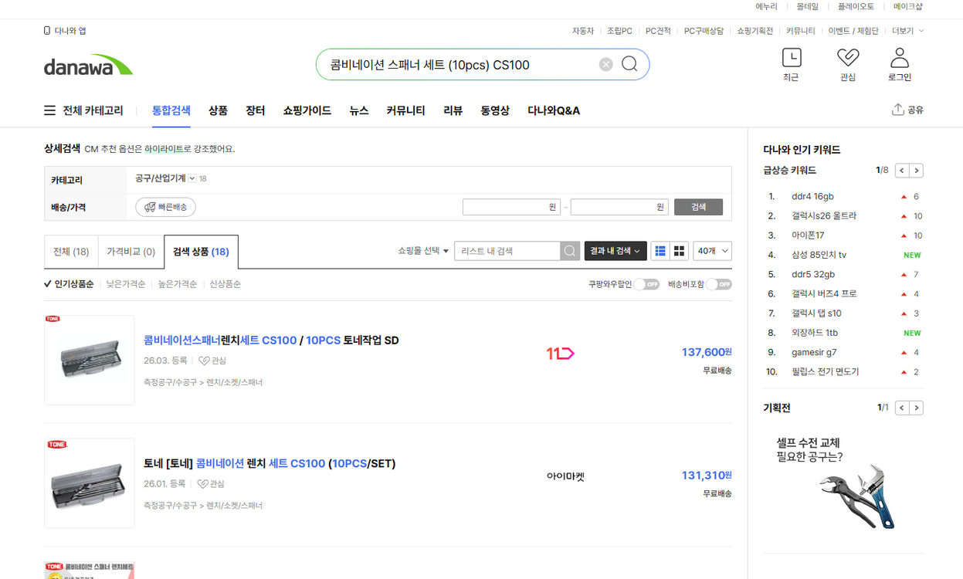This screenshot has width=963, height=579.
Task: Open the 통합검색 tab
Action: click(171, 110)
